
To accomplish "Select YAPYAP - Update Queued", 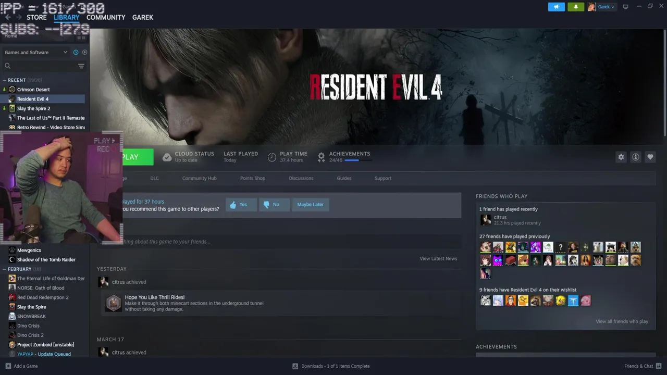I will click(x=44, y=354).
